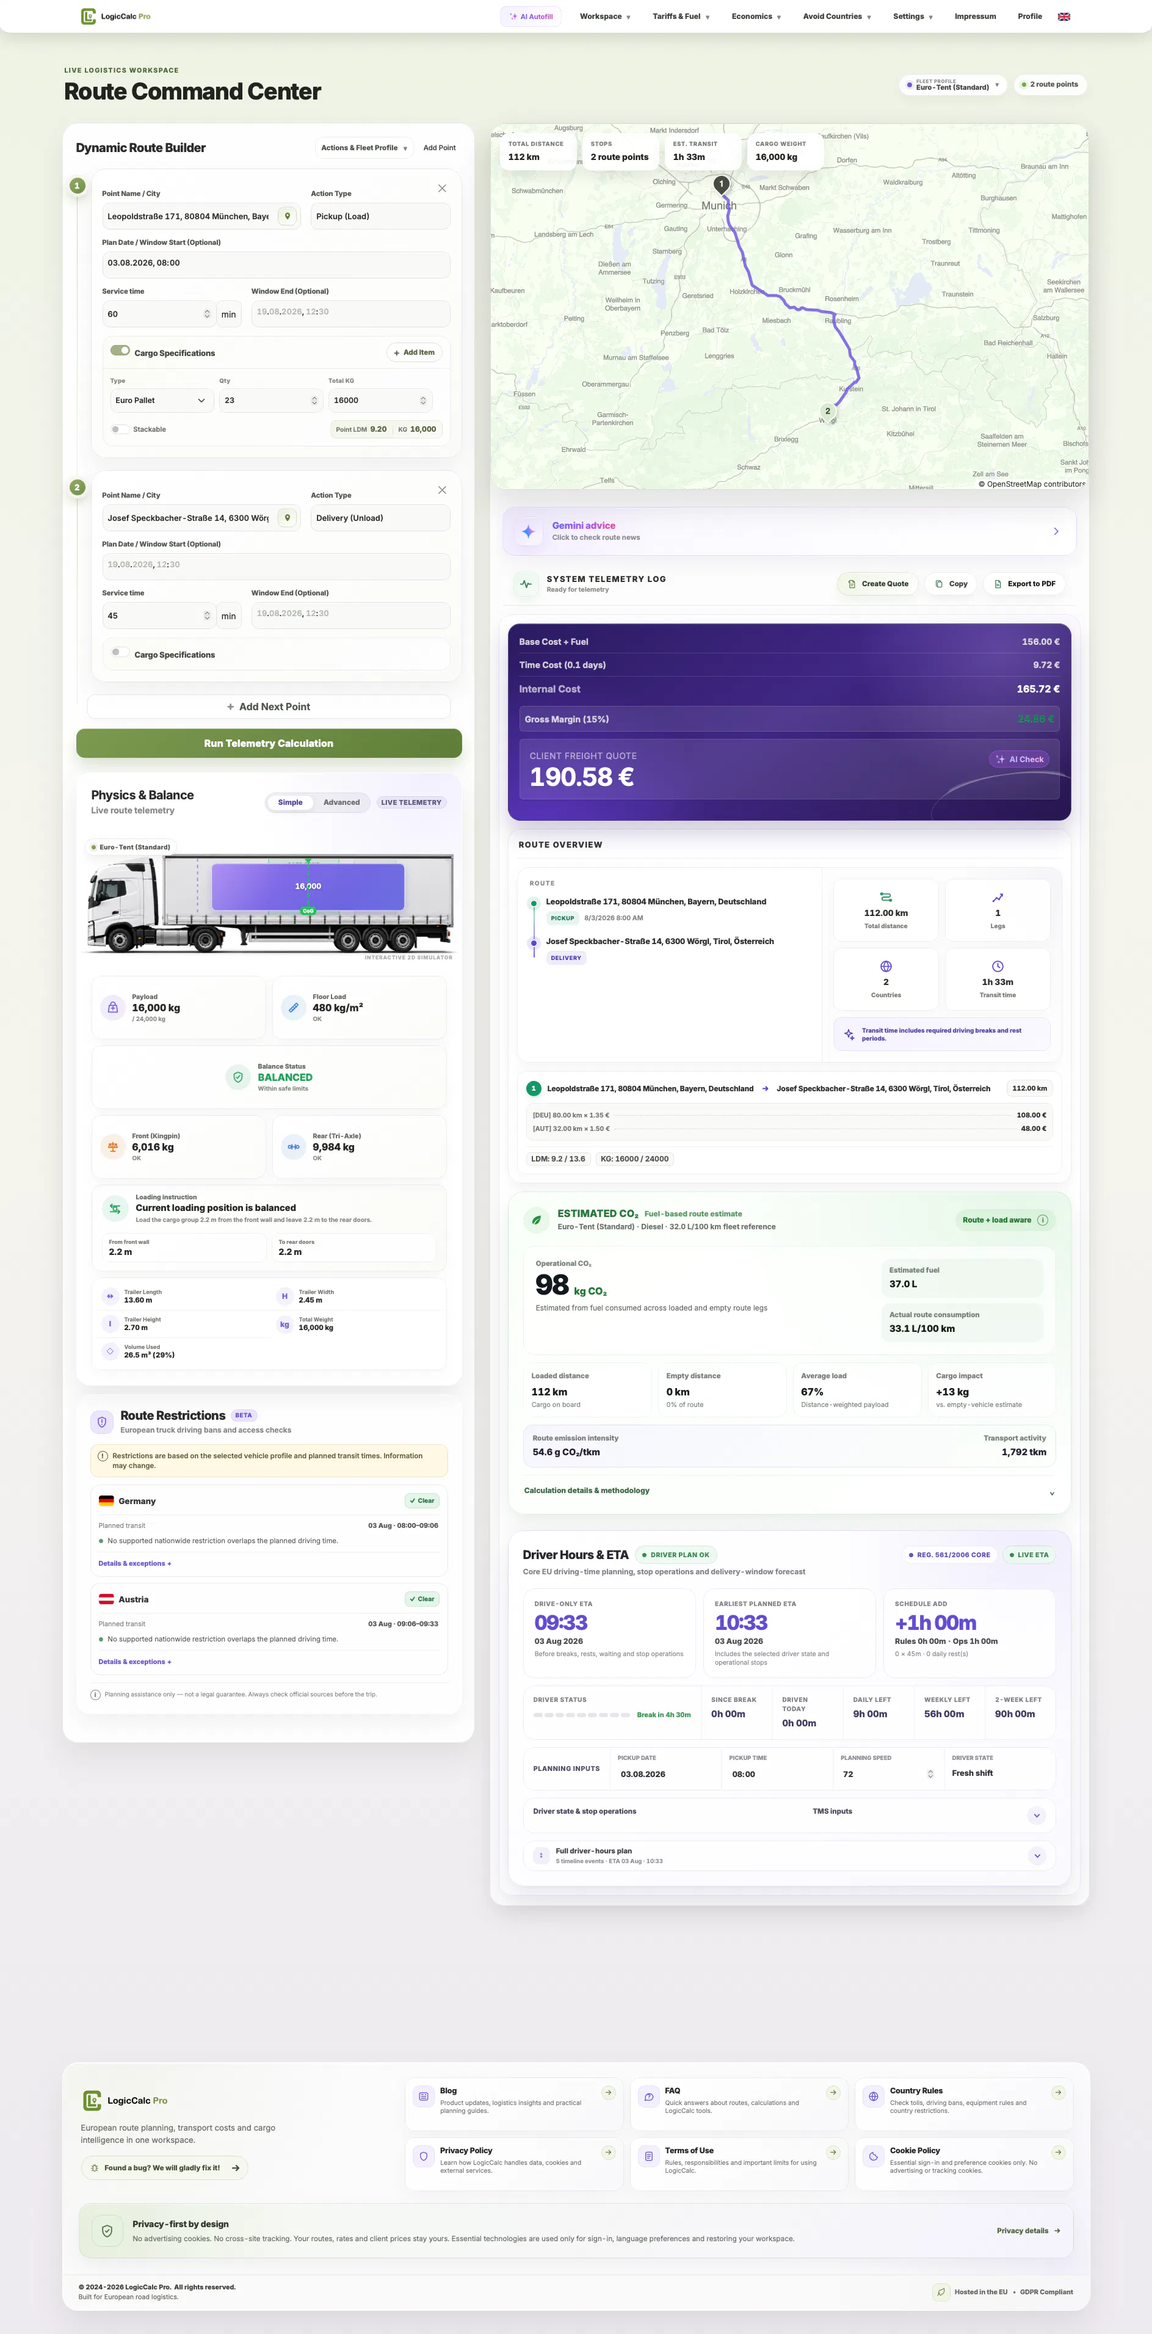1152x2334 pixels.
Task: Click map marker 2 near Wörgl
Action: point(827,412)
